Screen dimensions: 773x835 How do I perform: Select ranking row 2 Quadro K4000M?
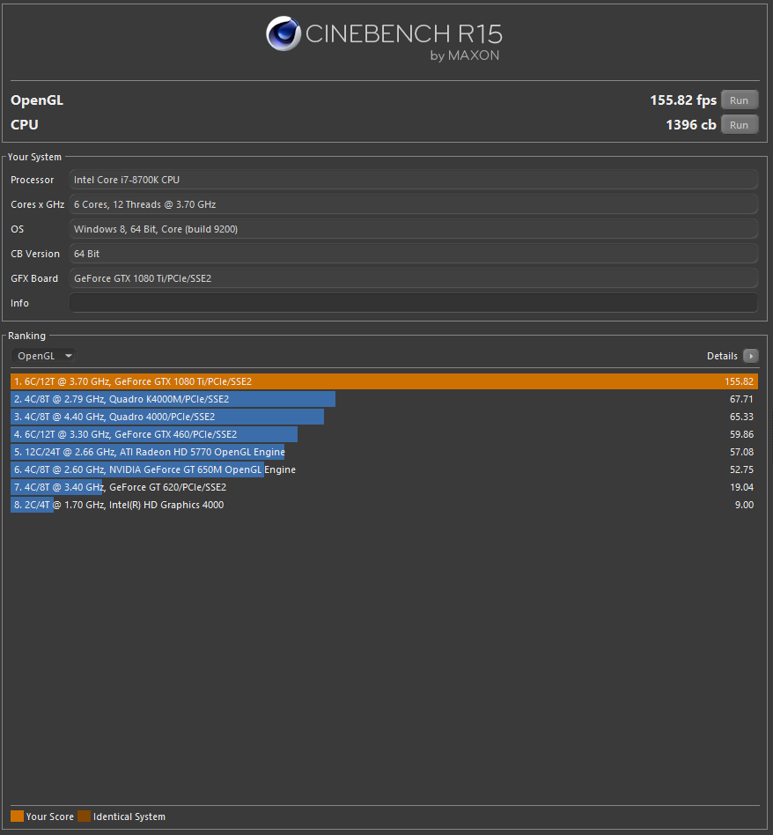tap(384, 399)
